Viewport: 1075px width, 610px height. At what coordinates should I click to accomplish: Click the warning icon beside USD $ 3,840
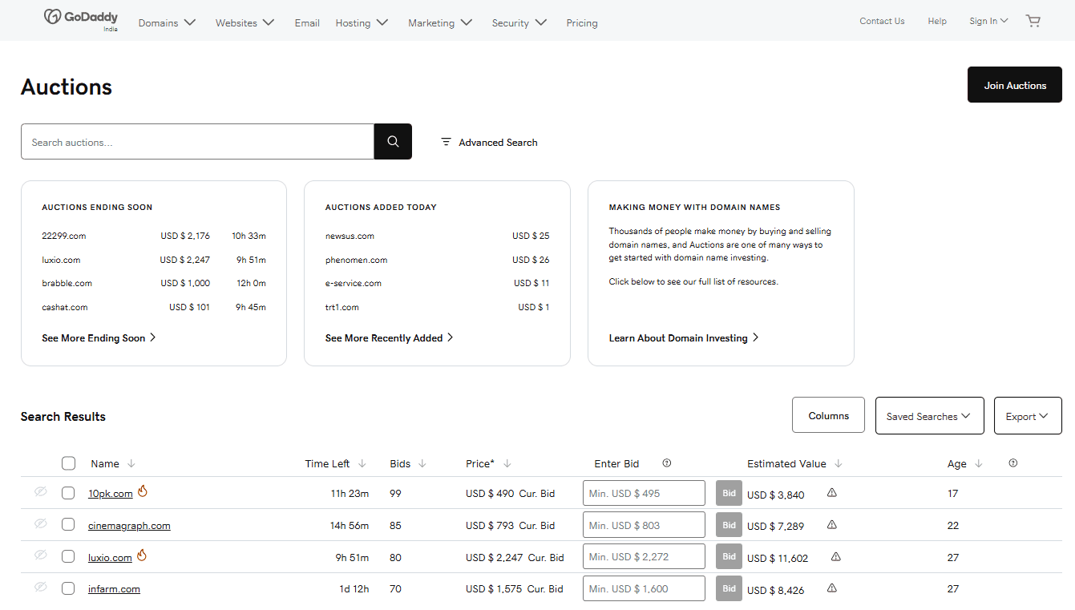[x=831, y=493]
